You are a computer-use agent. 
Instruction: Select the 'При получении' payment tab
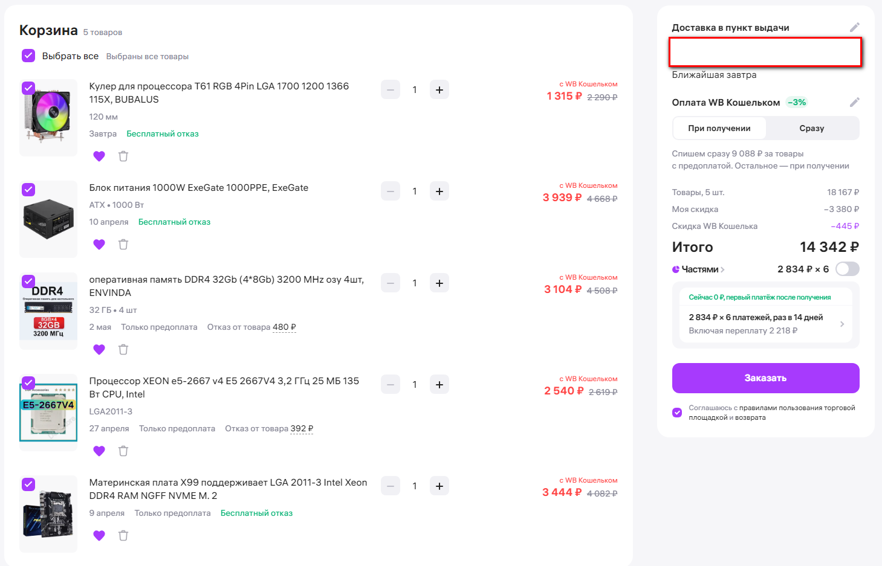coord(719,128)
